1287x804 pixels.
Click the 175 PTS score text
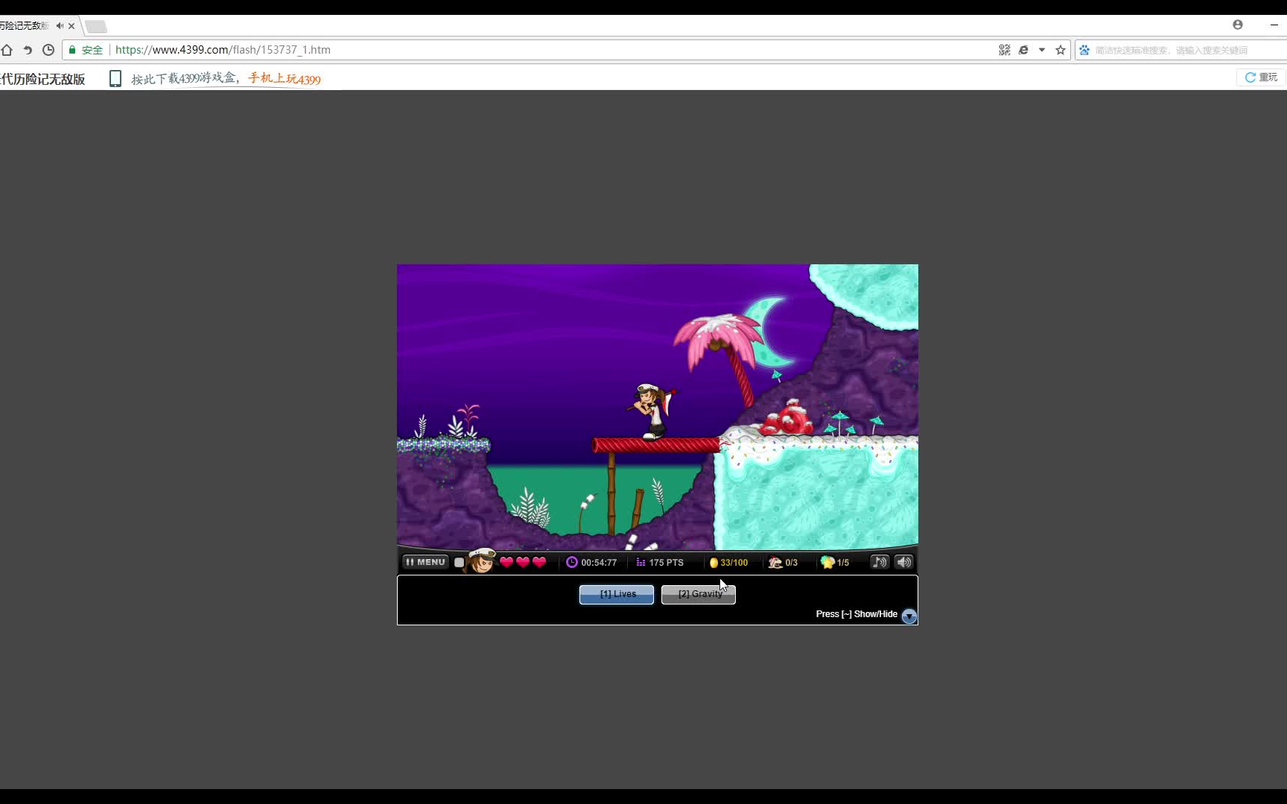[x=666, y=563]
